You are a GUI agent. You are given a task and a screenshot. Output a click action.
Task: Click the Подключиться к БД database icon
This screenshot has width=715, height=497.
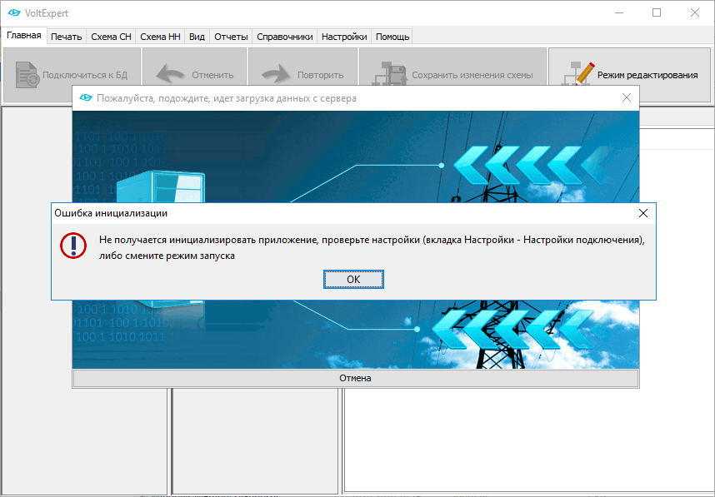[27, 75]
